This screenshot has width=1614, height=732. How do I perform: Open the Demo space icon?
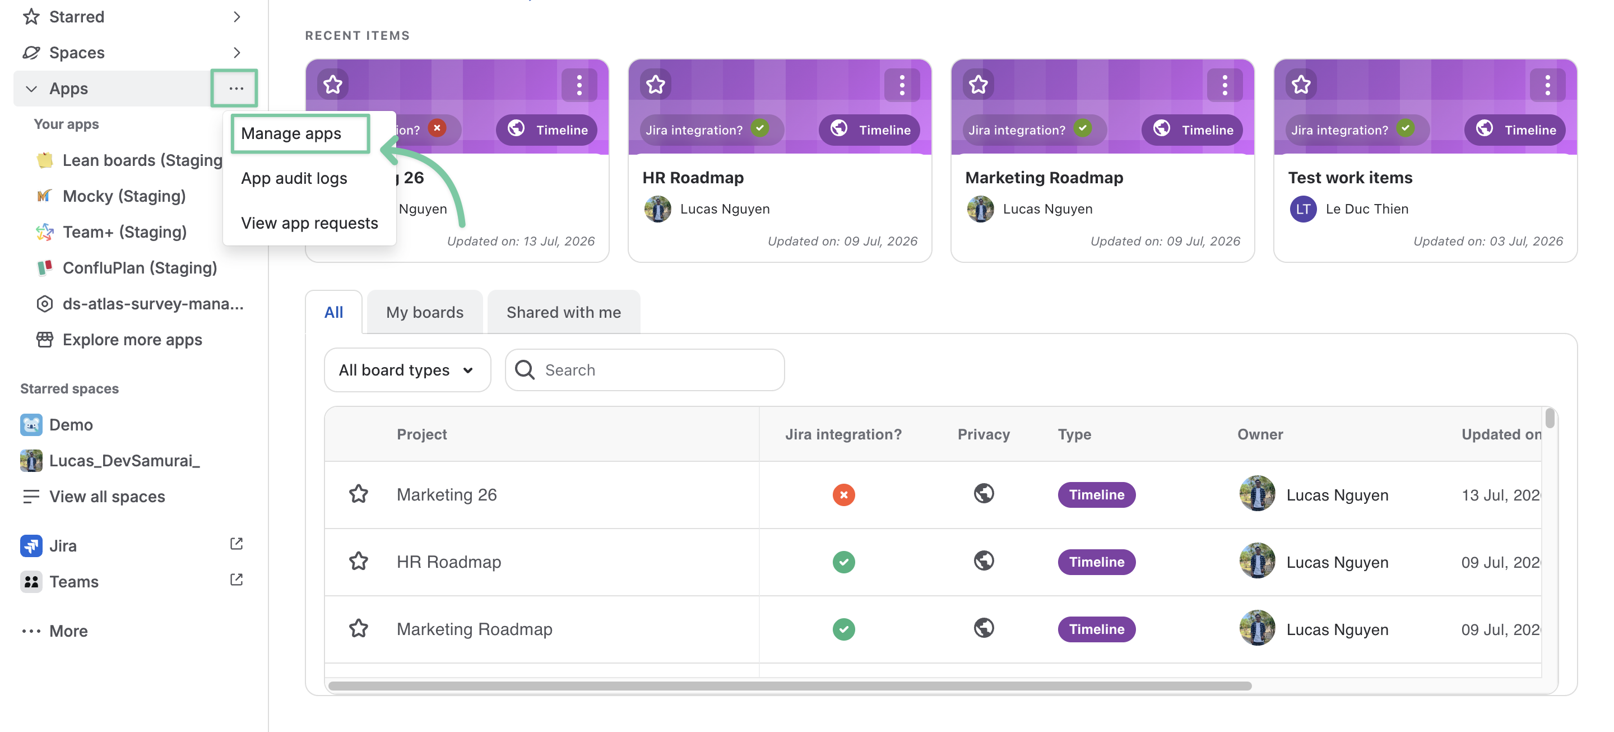coord(31,424)
